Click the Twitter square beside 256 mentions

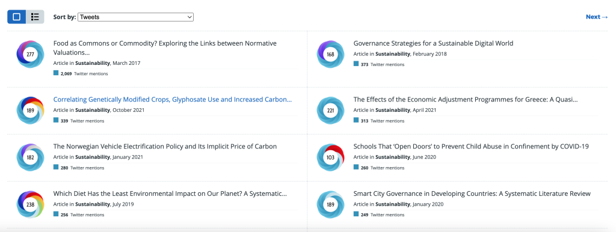pyautogui.click(x=56, y=215)
